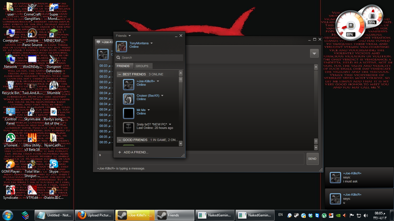Open the "i must ask" message notification

[x=359, y=177]
